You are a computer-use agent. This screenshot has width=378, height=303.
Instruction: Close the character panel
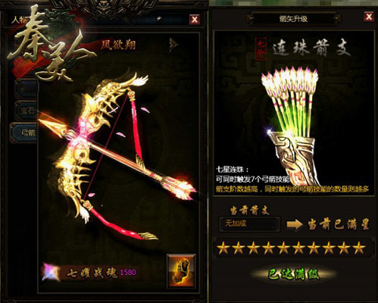(x=195, y=20)
